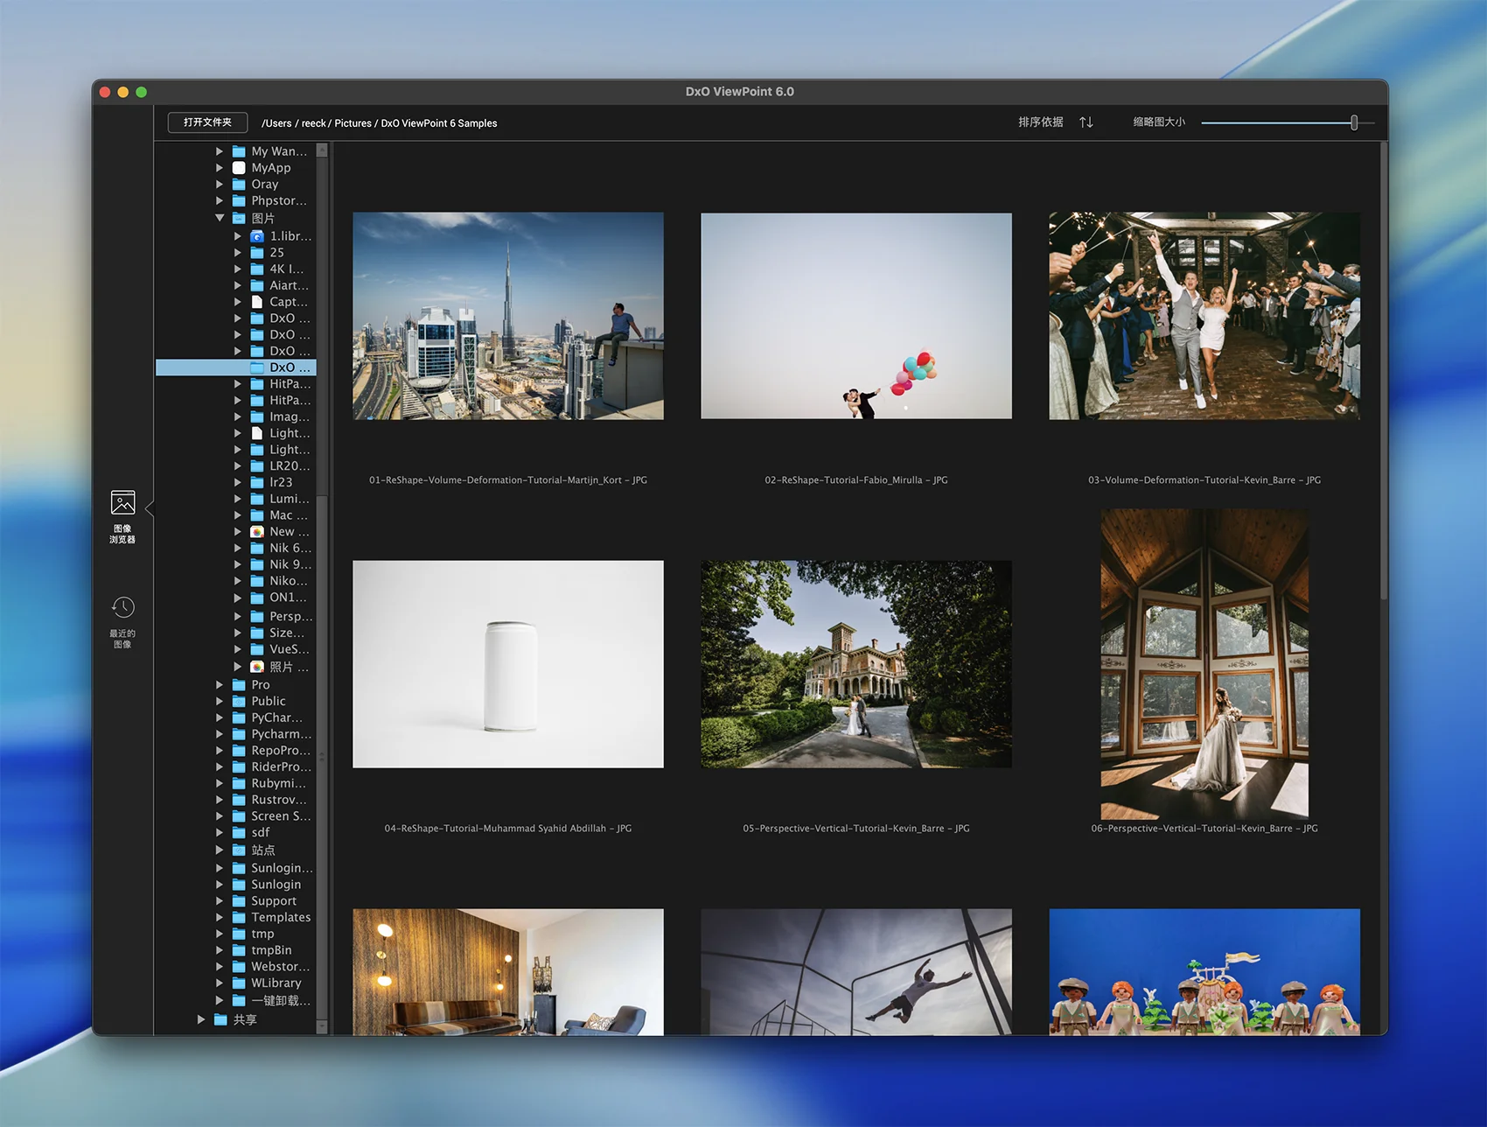Select the Rubymi… folder in the tree
This screenshot has height=1127, width=1487.
[278, 783]
